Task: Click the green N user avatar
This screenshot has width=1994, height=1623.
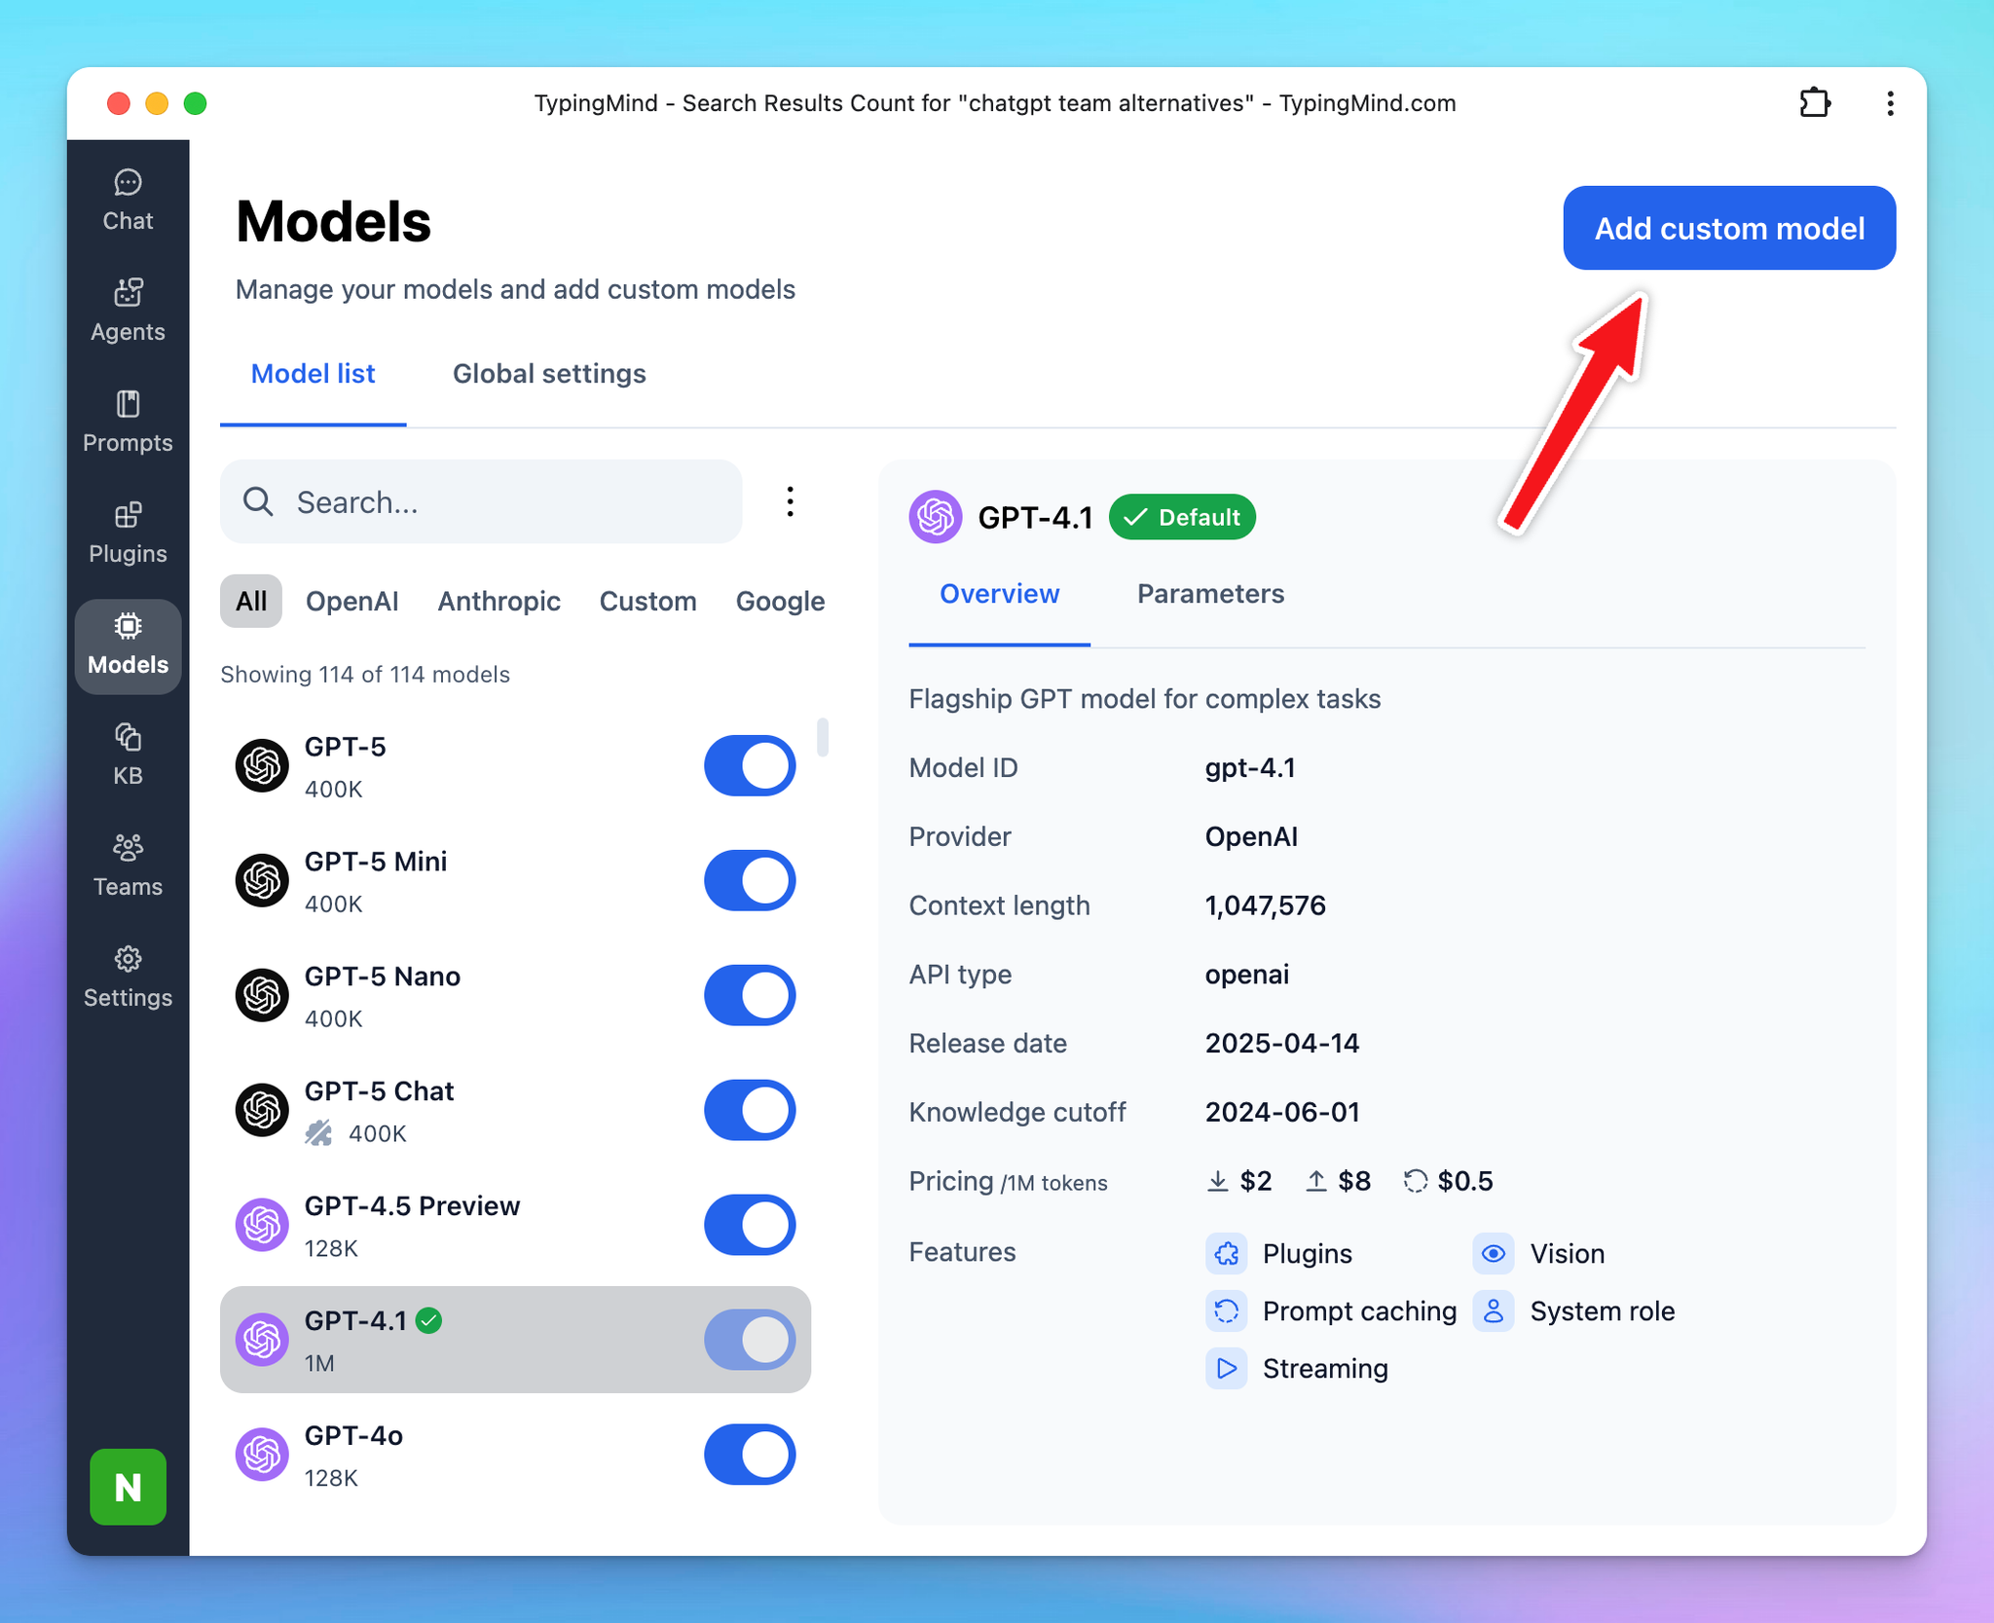Action: point(128,1487)
